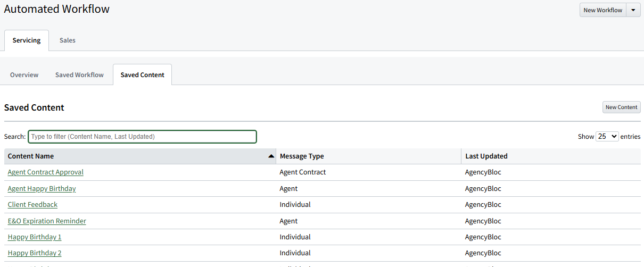
Task: Switch to the Sales tab
Action: [x=68, y=40]
